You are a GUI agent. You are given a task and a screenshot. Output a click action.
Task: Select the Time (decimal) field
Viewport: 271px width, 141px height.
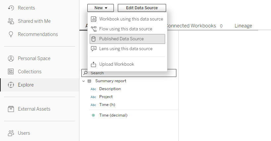(113, 115)
